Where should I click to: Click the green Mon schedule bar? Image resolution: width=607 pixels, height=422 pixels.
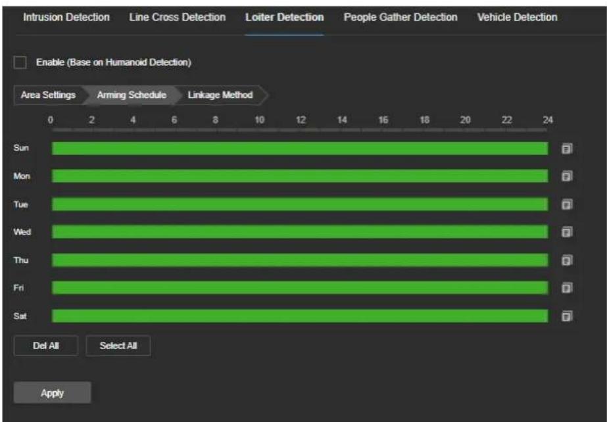coord(300,176)
